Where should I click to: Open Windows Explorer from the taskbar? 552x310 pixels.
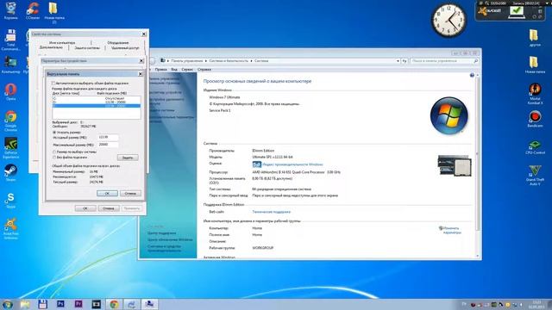tap(25, 304)
